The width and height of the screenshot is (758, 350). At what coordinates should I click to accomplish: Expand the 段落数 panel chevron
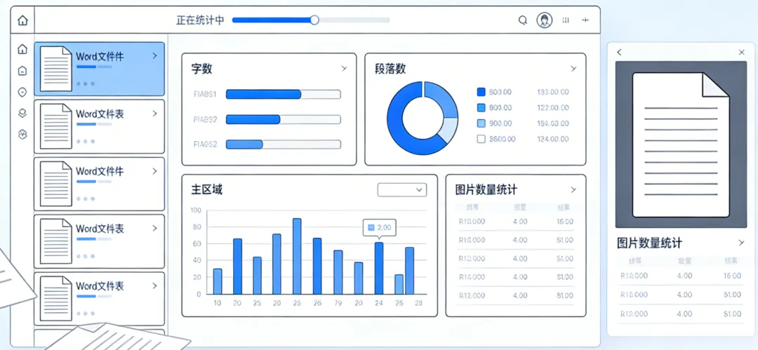point(573,69)
